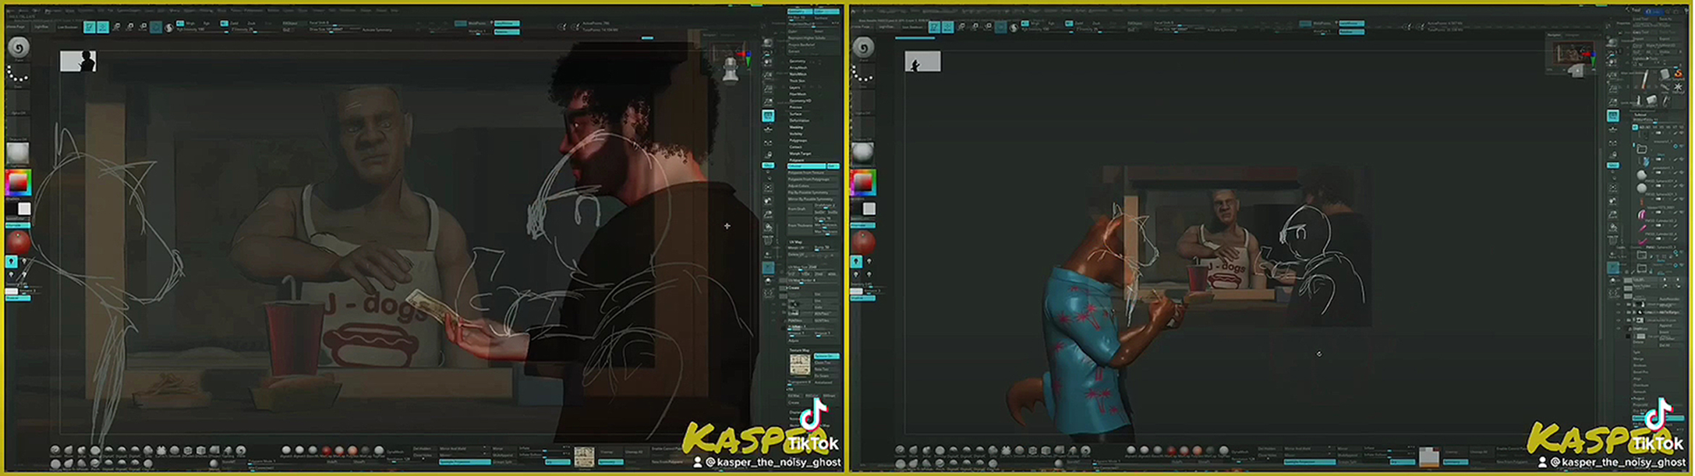
Task: Expand the Geometry section in left window
Action: point(797,61)
